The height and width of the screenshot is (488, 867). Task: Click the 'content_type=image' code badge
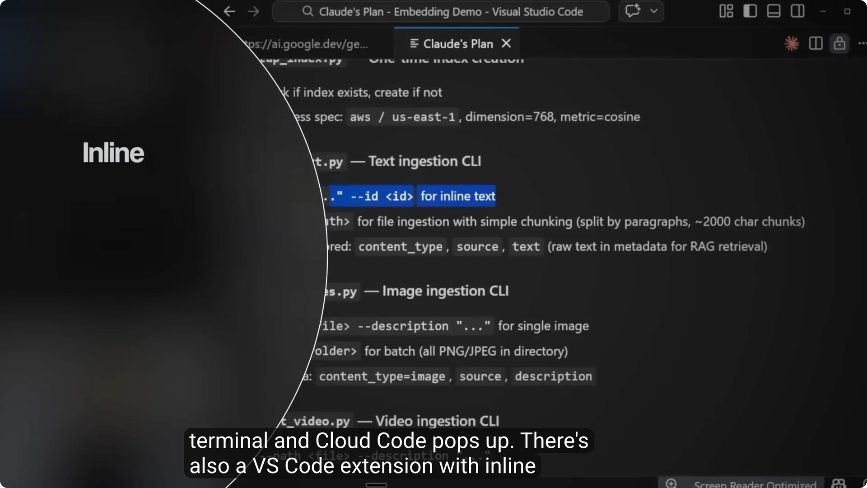[x=382, y=376]
